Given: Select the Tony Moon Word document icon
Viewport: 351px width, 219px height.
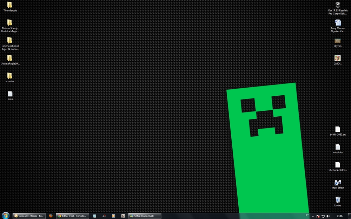Looking at the screenshot, I should (338, 22).
